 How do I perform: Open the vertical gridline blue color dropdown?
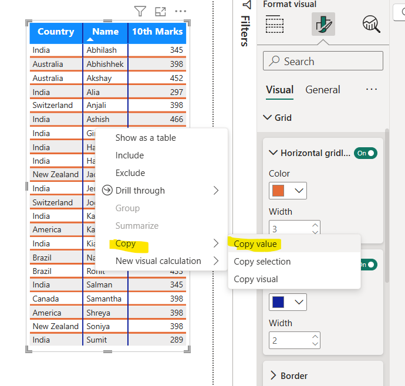[288, 302]
